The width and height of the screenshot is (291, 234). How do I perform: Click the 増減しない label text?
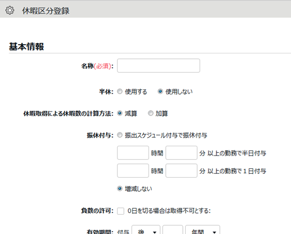[139, 189]
